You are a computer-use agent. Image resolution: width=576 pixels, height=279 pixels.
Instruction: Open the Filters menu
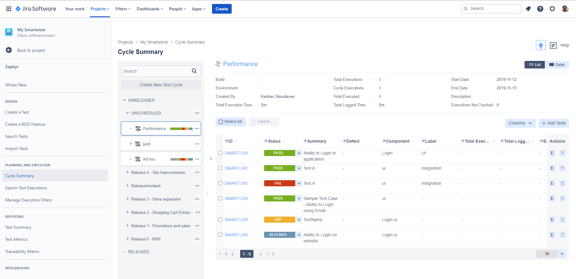pyautogui.click(x=123, y=9)
